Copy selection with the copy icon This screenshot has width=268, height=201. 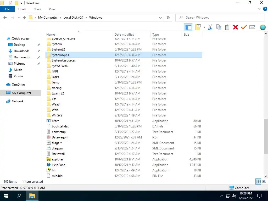click(x=219, y=27)
